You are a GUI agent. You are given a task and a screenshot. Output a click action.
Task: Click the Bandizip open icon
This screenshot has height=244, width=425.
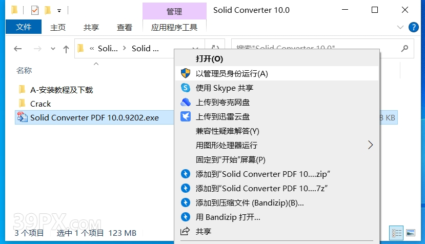[186, 217]
